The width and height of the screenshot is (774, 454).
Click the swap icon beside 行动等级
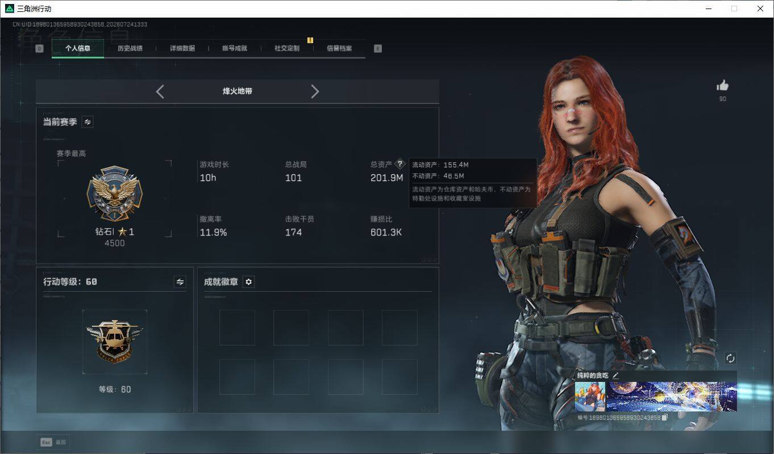180,281
